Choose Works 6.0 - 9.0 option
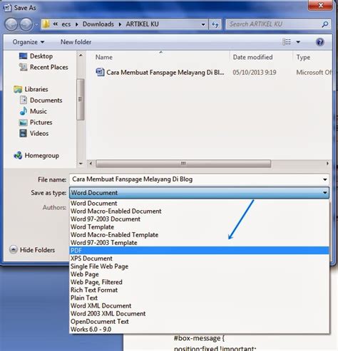The width and height of the screenshot is (338, 351). [x=199, y=329]
